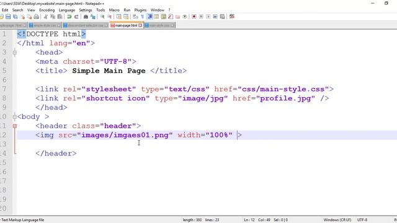Switch to the descendant-selector.css tab

pyautogui.click(x=86, y=25)
